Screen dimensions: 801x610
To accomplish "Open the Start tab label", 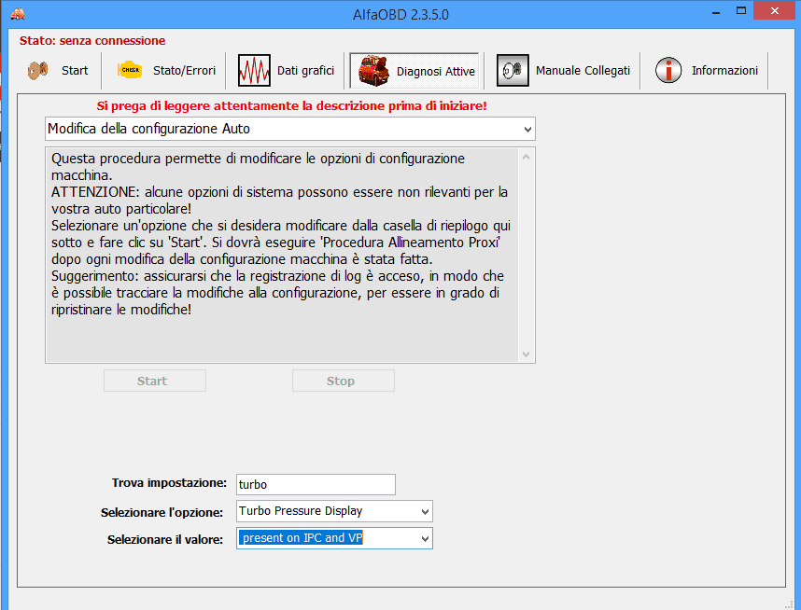I will pos(75,71).
